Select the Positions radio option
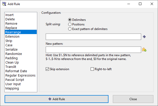The height and width of the screenshot is (106, 158). pos(70,24)
